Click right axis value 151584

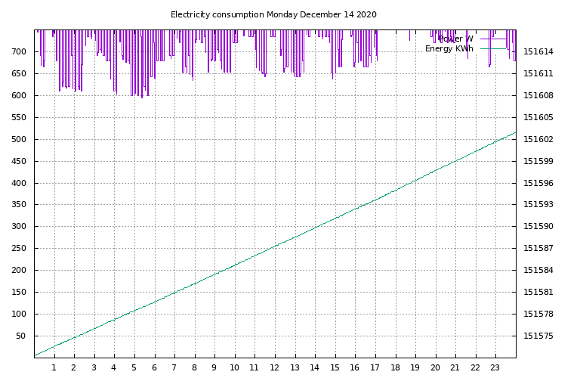pyautogui.click(x=538, y=270)
